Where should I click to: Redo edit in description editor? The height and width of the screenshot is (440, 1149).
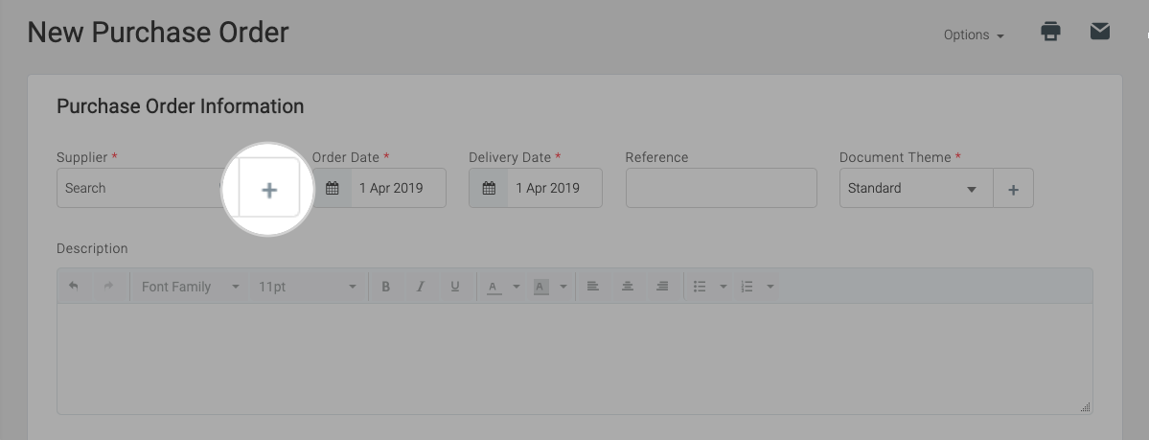(108, 286)
